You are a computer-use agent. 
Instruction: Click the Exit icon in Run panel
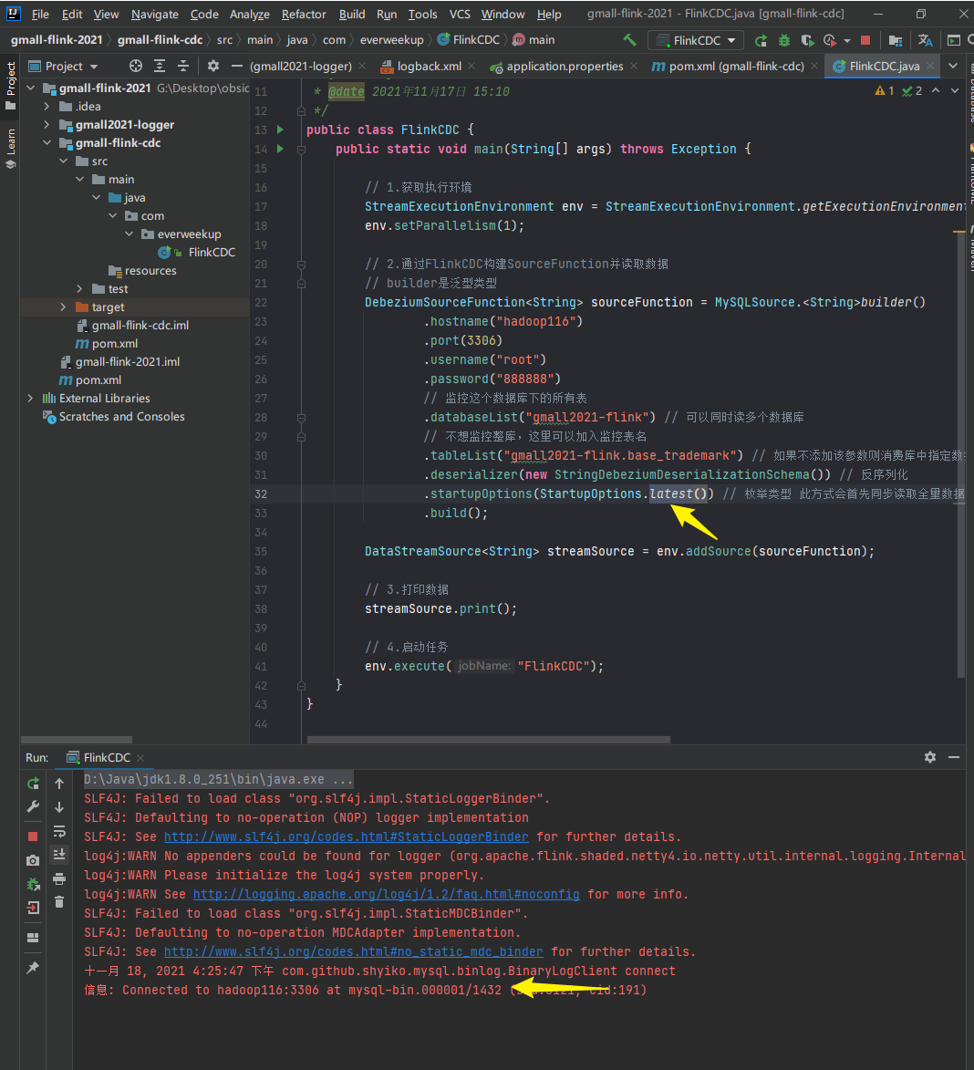[33, 908]
